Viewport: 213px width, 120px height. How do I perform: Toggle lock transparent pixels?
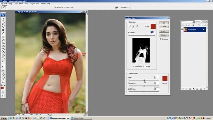click(186, 25)
